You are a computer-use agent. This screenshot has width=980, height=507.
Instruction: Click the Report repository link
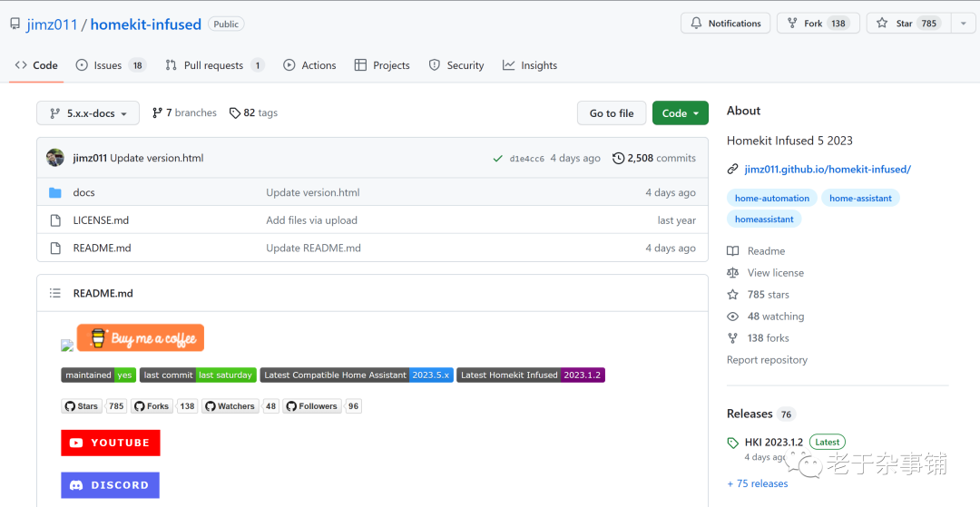767,360
